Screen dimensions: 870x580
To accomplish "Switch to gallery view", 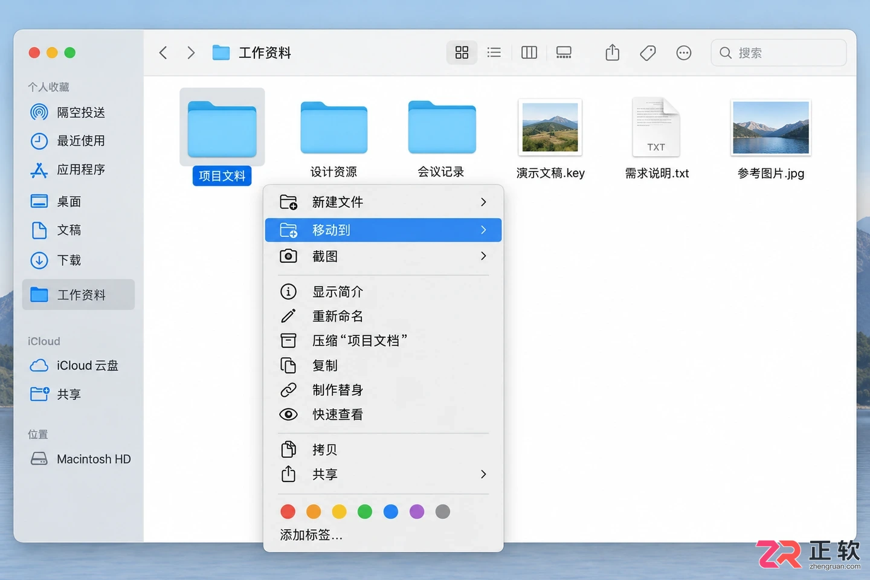I will pyautogui.click(x=564, y=53).
